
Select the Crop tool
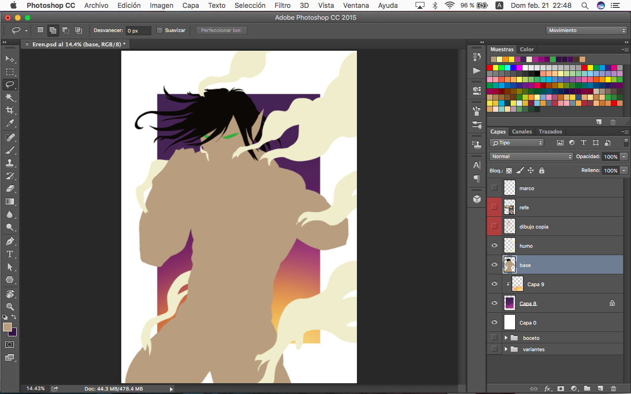10,110
